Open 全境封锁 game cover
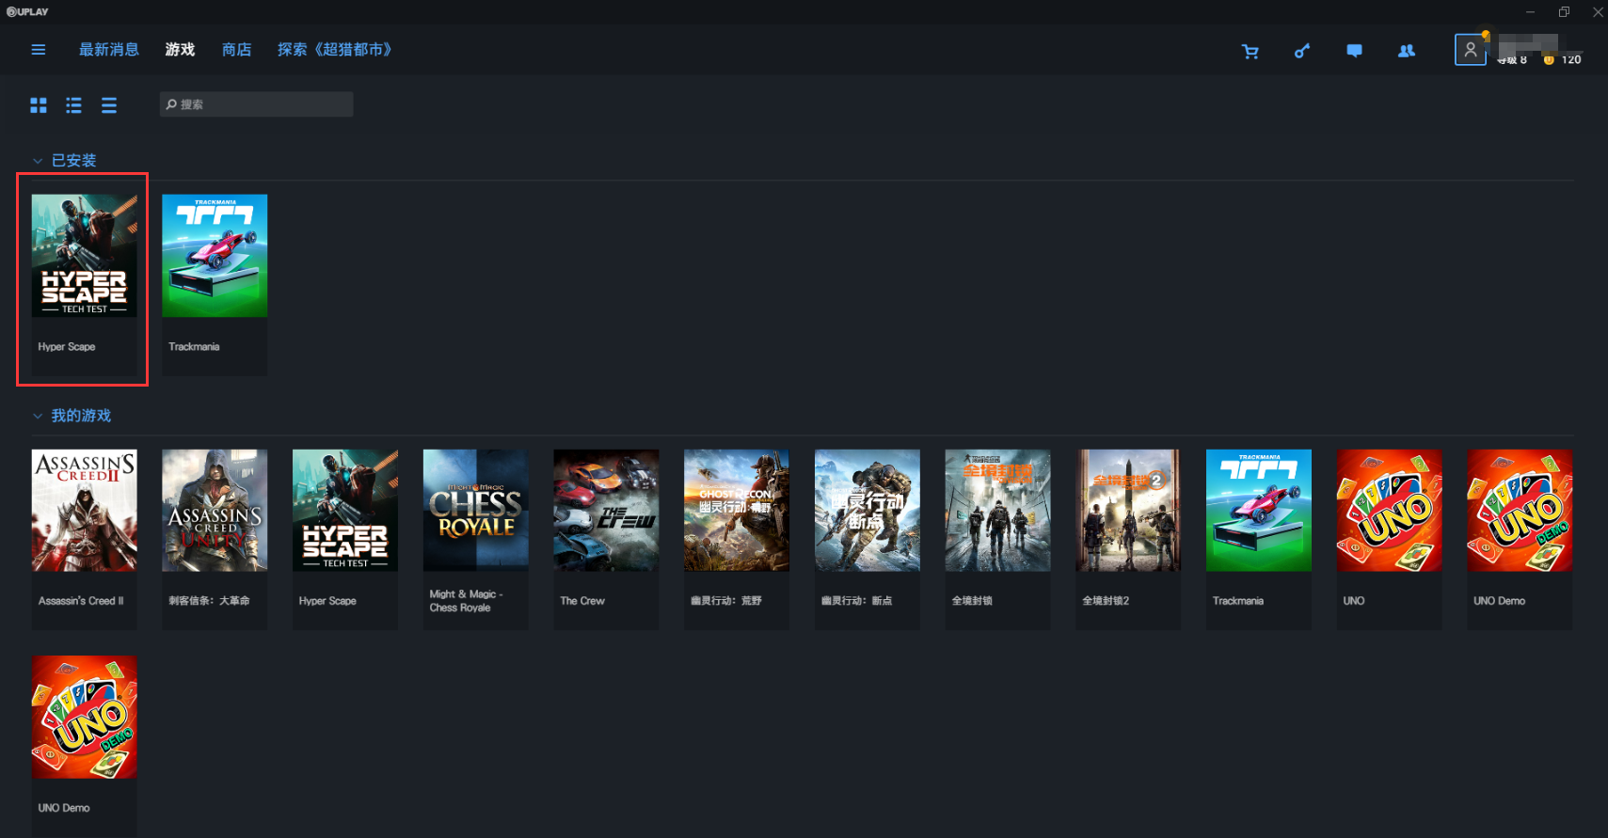Viewport: 1608px width, 838px height. [x=997, y=510]
